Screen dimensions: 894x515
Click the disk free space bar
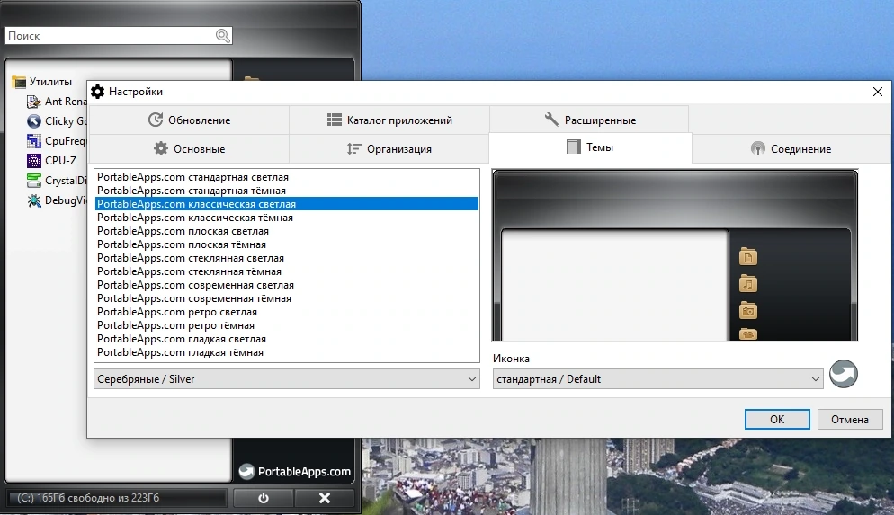click(117, 498)
